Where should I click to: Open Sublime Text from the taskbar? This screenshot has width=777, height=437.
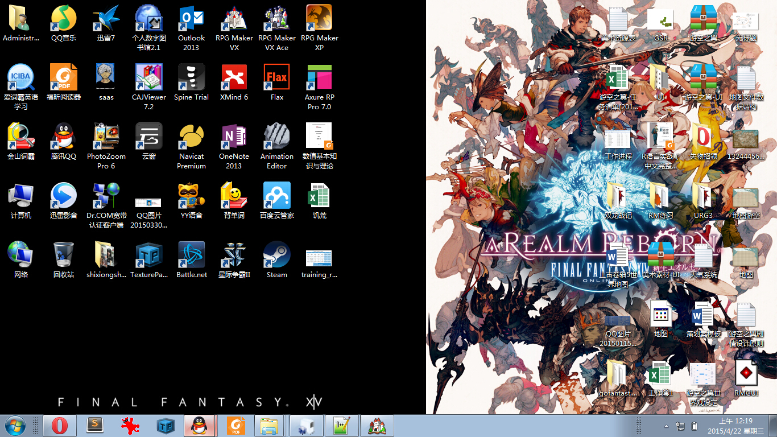click(x=95, y=426)
